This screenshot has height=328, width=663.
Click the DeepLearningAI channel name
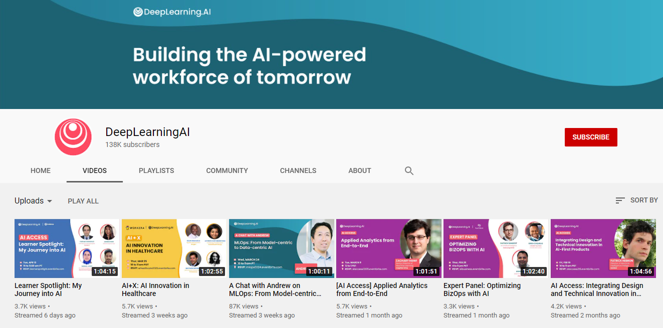147,132
